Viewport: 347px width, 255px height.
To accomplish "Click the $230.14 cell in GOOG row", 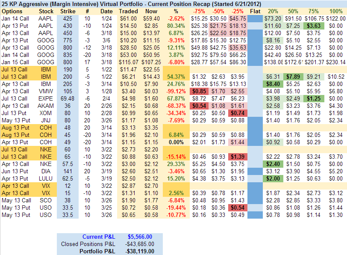I will pyautogui.click(x=336, y=62).
